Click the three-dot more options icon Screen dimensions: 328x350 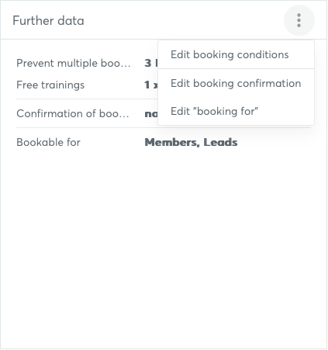click(x=299, y=20)
